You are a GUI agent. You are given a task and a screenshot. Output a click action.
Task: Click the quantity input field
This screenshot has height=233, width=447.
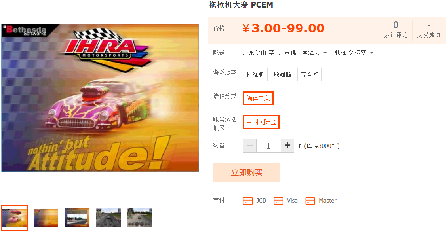point(268,146)
